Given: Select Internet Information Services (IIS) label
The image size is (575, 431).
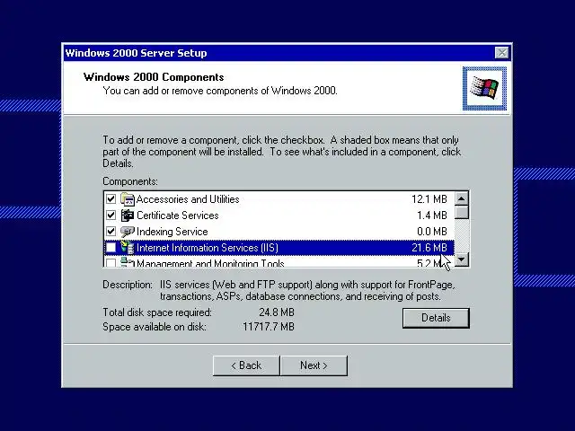Looking at the screenshot, I should [208, 248].
